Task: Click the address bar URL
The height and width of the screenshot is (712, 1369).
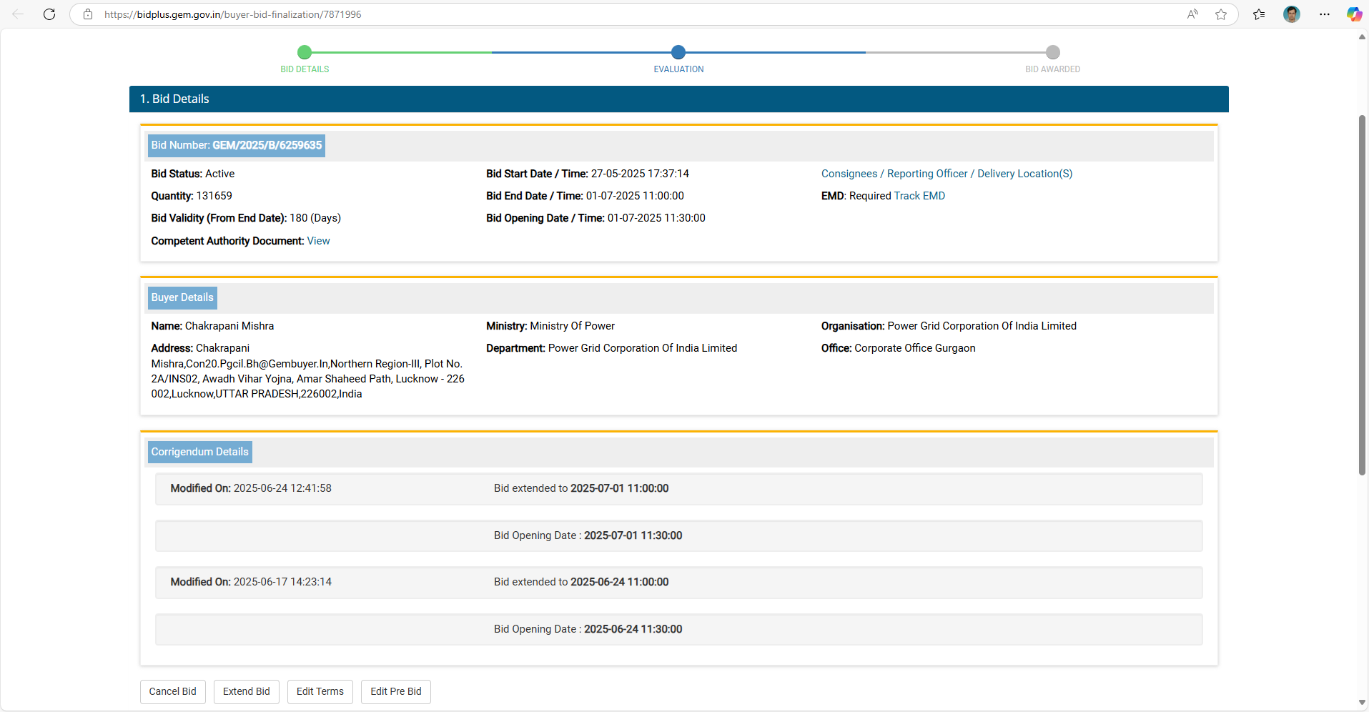Action: tap(233, 14)
